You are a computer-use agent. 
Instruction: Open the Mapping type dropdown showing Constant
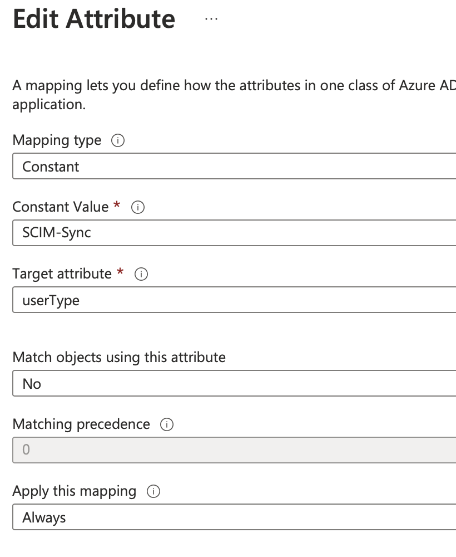pyautogui.click(x=234, y=166)
